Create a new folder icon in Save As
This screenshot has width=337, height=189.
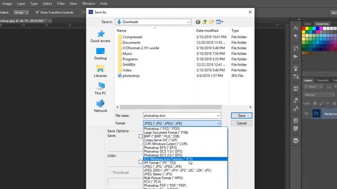click(212, 22)
